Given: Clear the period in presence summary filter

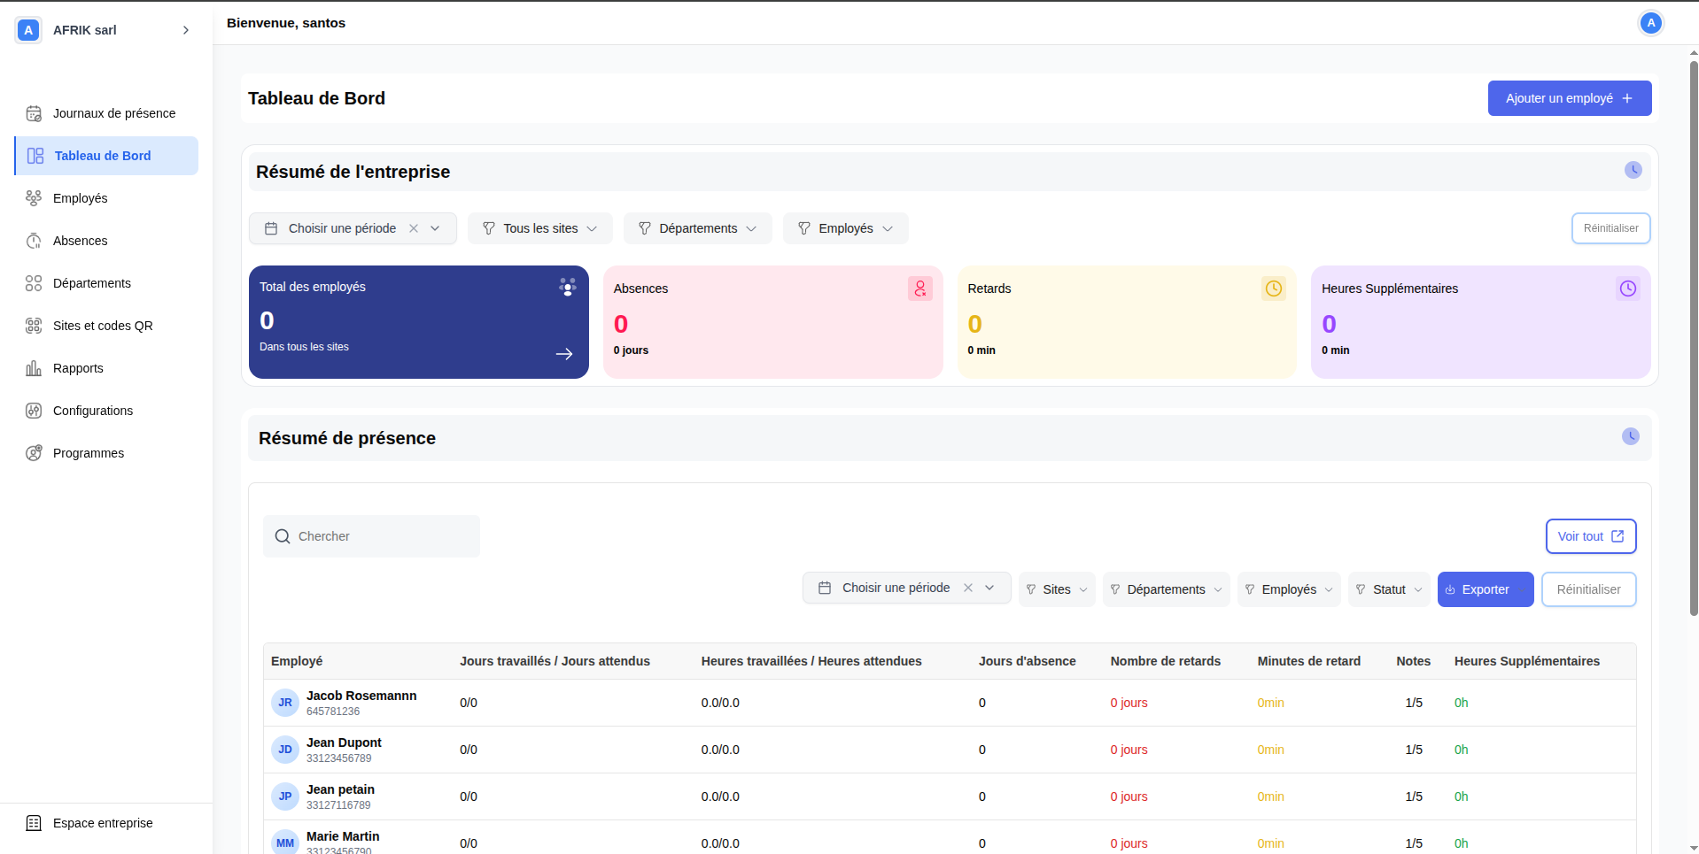Looking at the screenshot, I should click(968, 588).
